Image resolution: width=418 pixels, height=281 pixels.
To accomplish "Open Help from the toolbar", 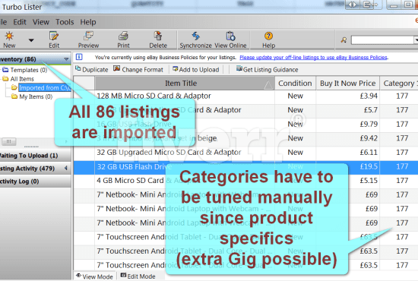I will (x=268, y=39).
